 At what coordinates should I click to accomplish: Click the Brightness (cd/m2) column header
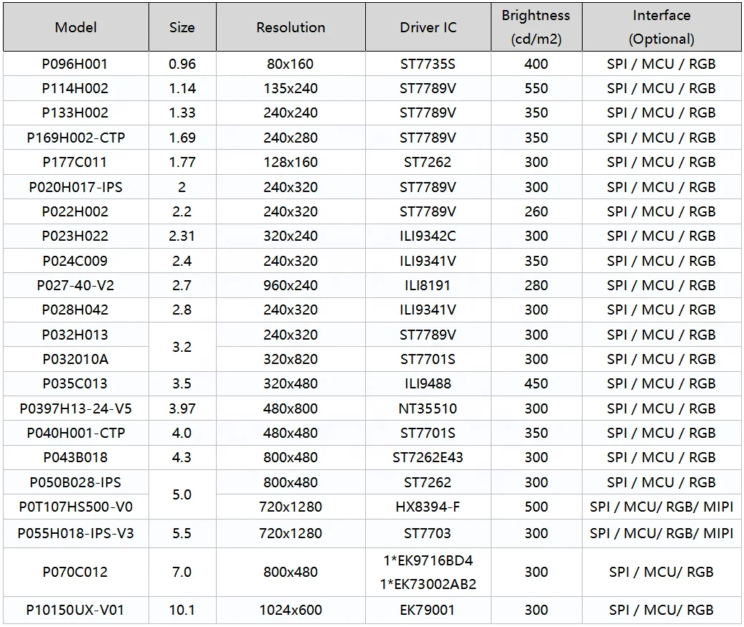pos(535,27)
